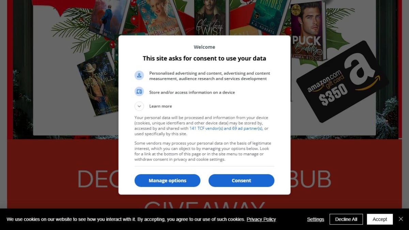Open the 141 TCF vendor(s) link
Viewport: 409px width, 230px height.
(x=226, y=128)
